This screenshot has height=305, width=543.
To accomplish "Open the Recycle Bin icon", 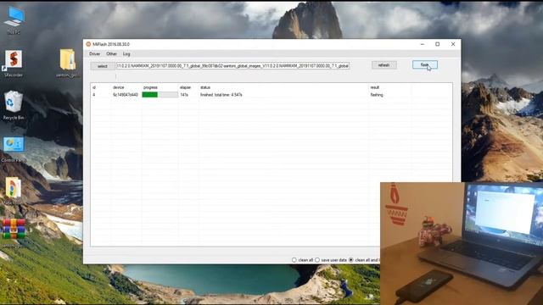I will point(14,104).
